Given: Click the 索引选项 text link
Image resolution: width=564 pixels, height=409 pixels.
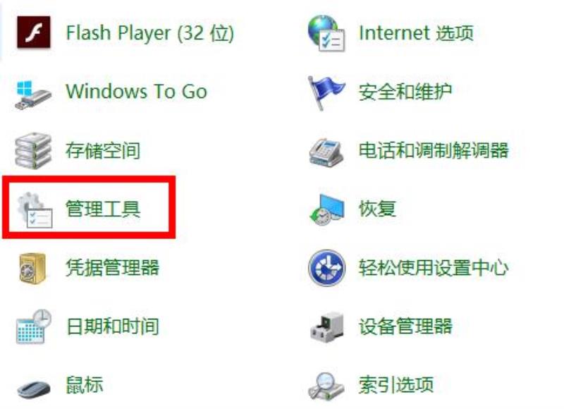Looking at the screenshot, I should (396, 384).
